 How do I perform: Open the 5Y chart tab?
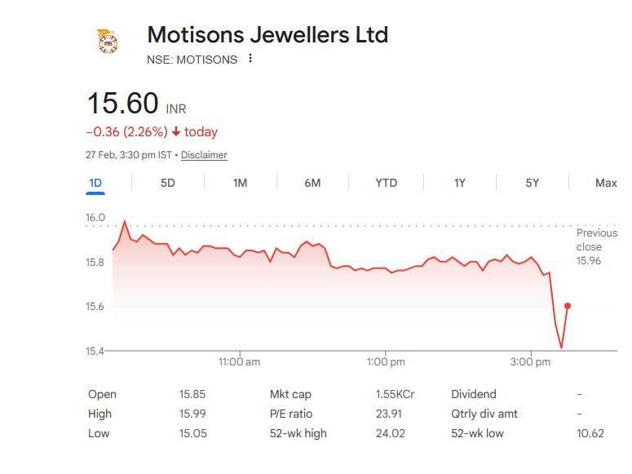[x=532, y=183]
